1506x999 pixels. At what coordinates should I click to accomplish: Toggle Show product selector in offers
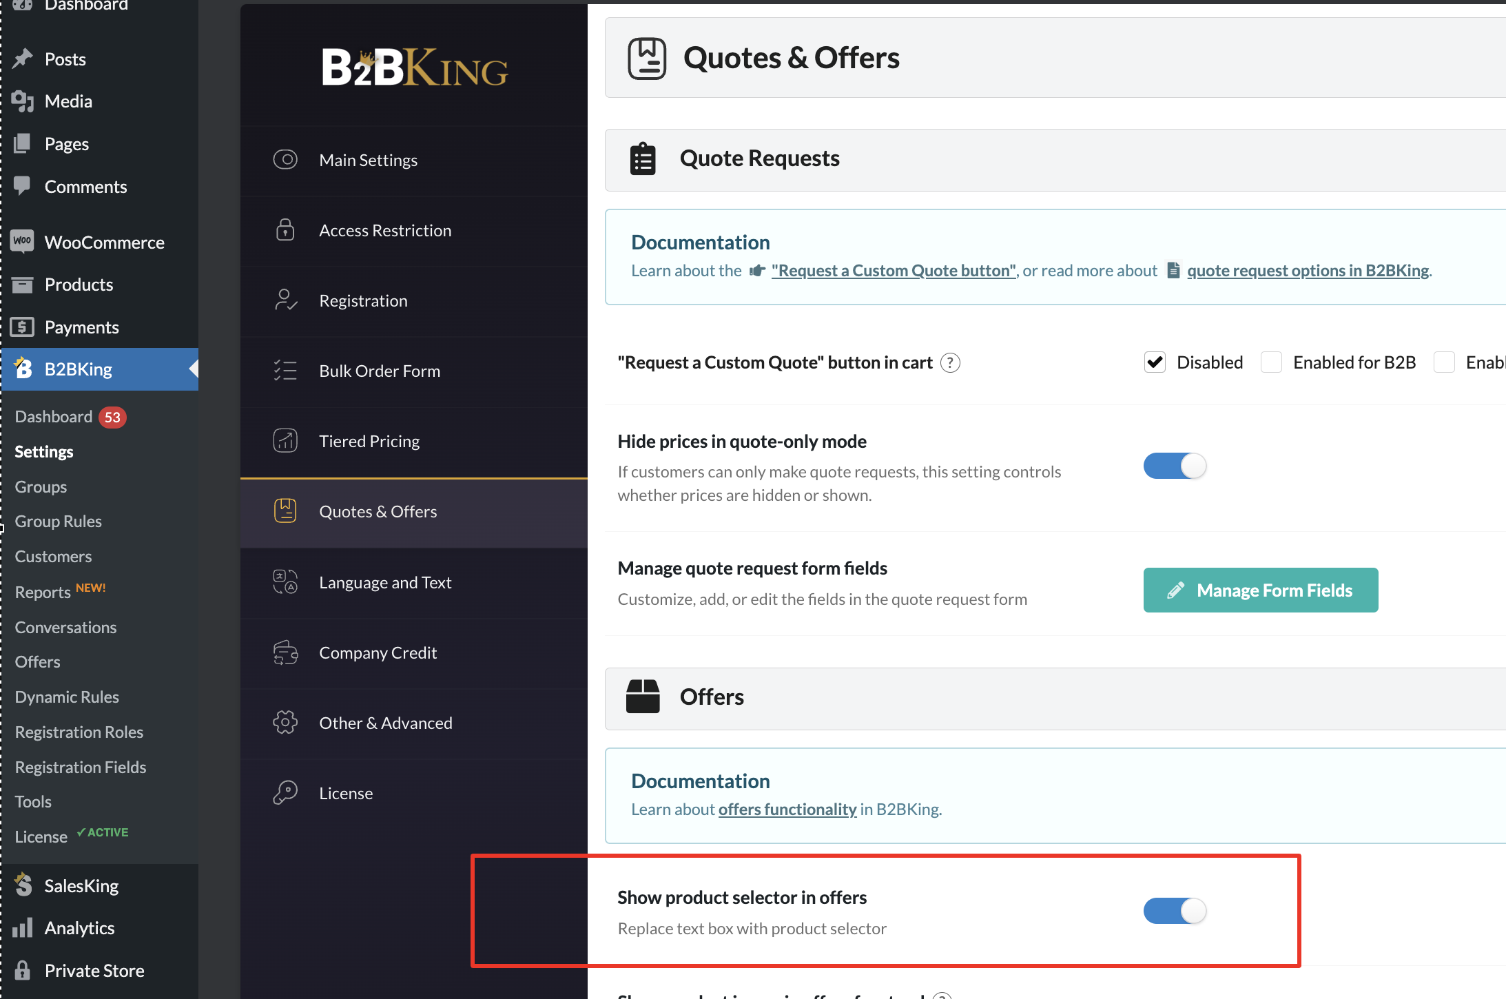(1175, 911)
